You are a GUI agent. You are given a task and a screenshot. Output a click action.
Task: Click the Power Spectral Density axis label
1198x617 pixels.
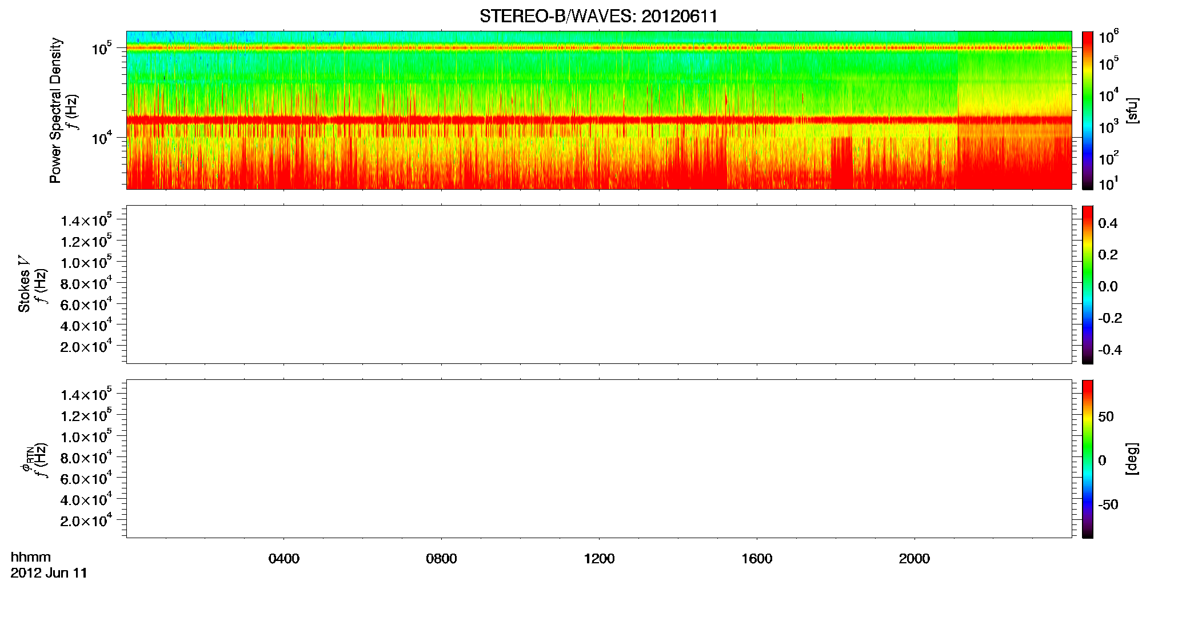pyautogui.click(x=55, y=110)
